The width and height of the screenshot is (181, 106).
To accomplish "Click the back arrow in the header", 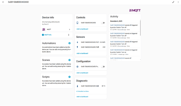I will coord(3,2).
